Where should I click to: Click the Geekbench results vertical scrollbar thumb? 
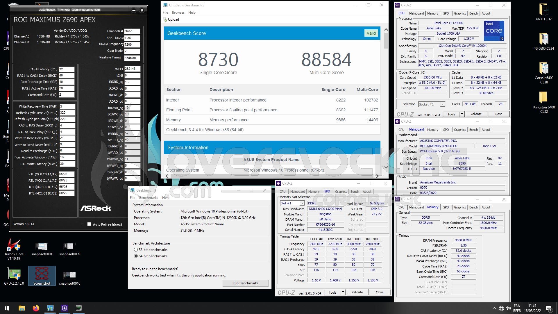(386, 41)
